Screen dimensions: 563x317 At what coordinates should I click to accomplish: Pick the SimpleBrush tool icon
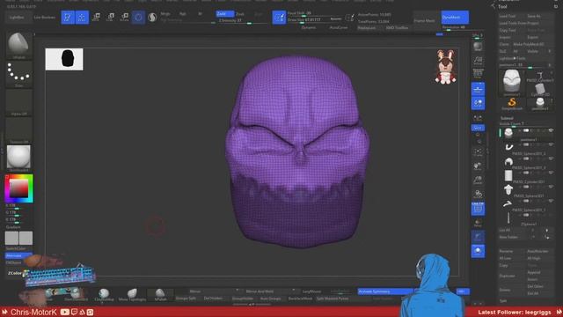[512, 104]
